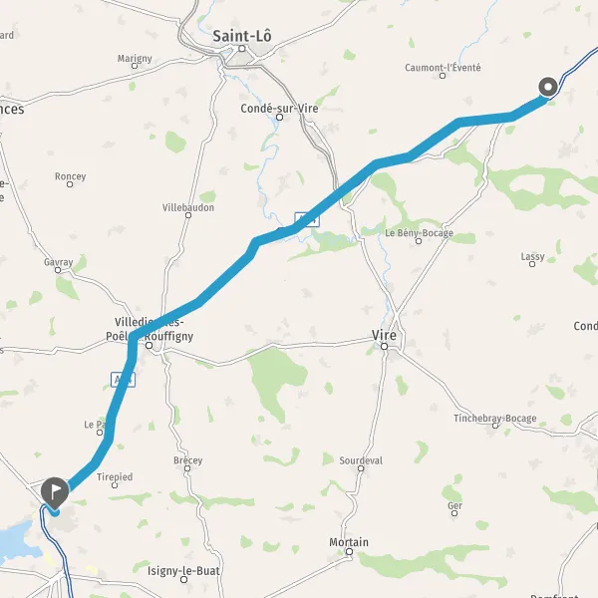598x598 pixels.
Task: Select the Saint-Lô city marker
Action: point(242,49)
